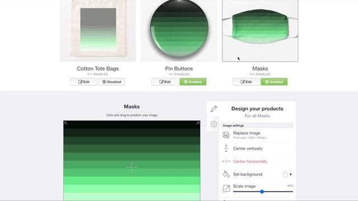Select the Masks preview thumbnail
This screenshot has height=201, width=358.
click(260, 31)
